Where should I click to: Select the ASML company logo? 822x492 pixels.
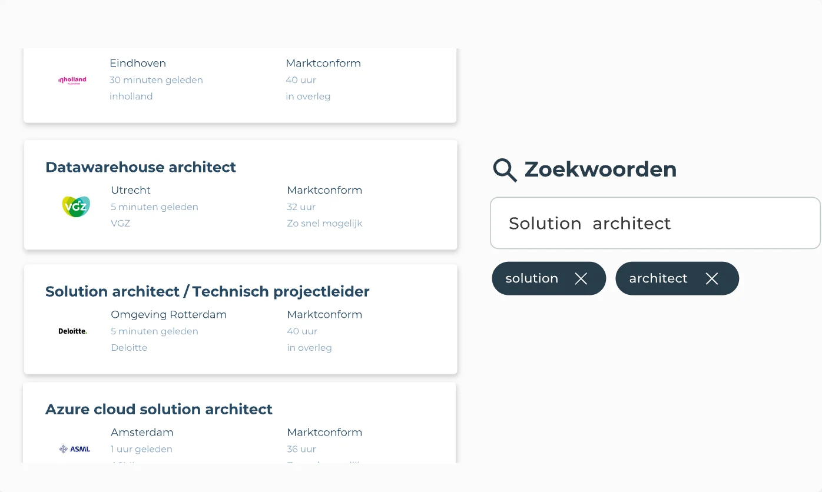tap(75, 448)
